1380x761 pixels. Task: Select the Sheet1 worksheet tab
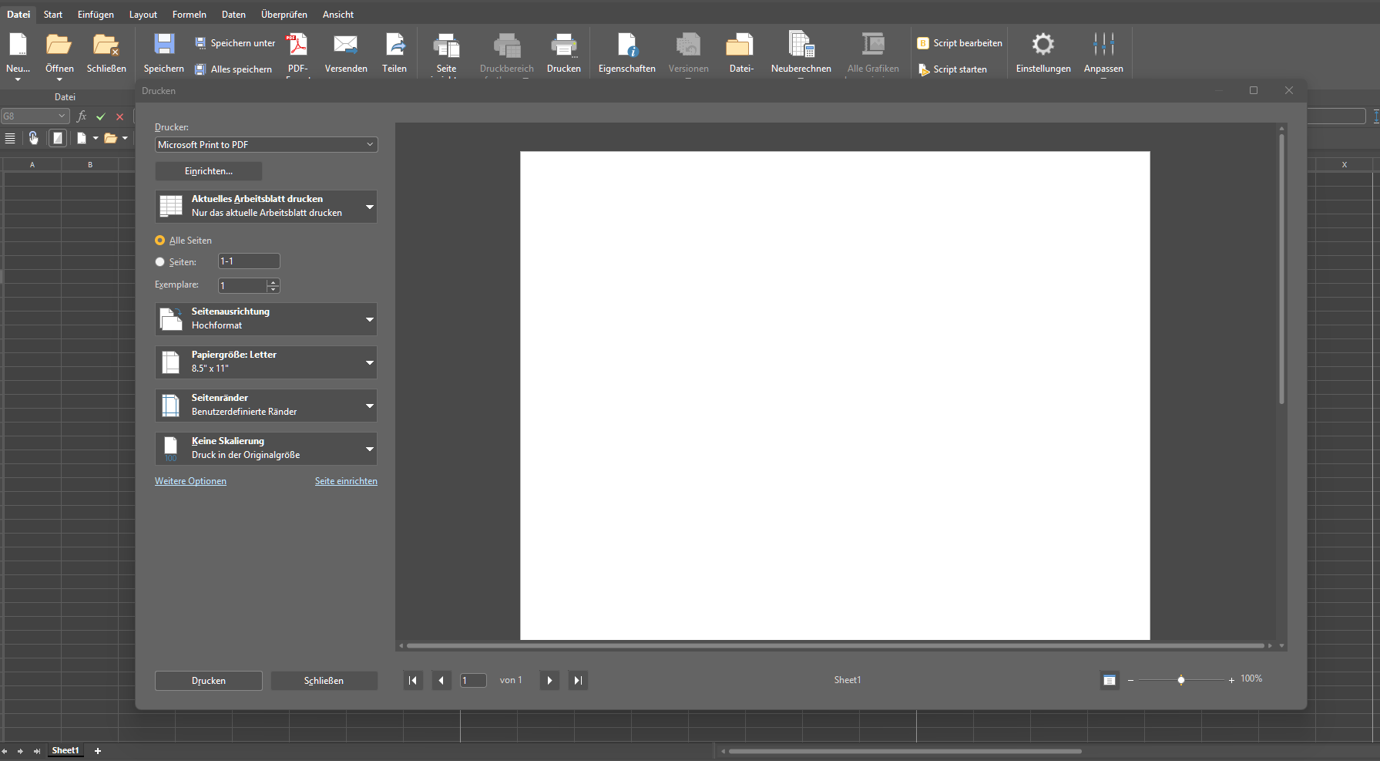click(x=65, y=751)
